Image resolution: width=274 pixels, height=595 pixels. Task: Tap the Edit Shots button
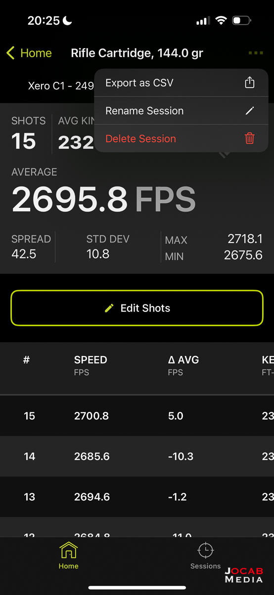point(137,308)
